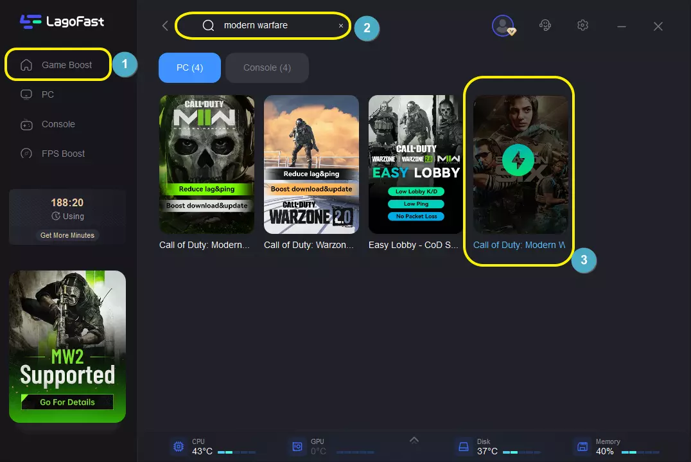This screenshot has height=462, width=691.
Task: Click the Memory 40% value
Action: (x=605, y=452)
